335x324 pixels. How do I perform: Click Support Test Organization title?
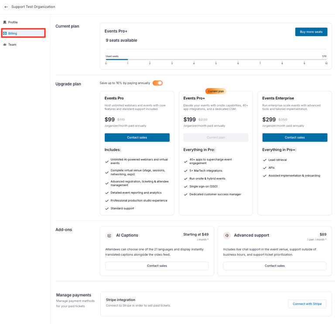click(33, 7)
